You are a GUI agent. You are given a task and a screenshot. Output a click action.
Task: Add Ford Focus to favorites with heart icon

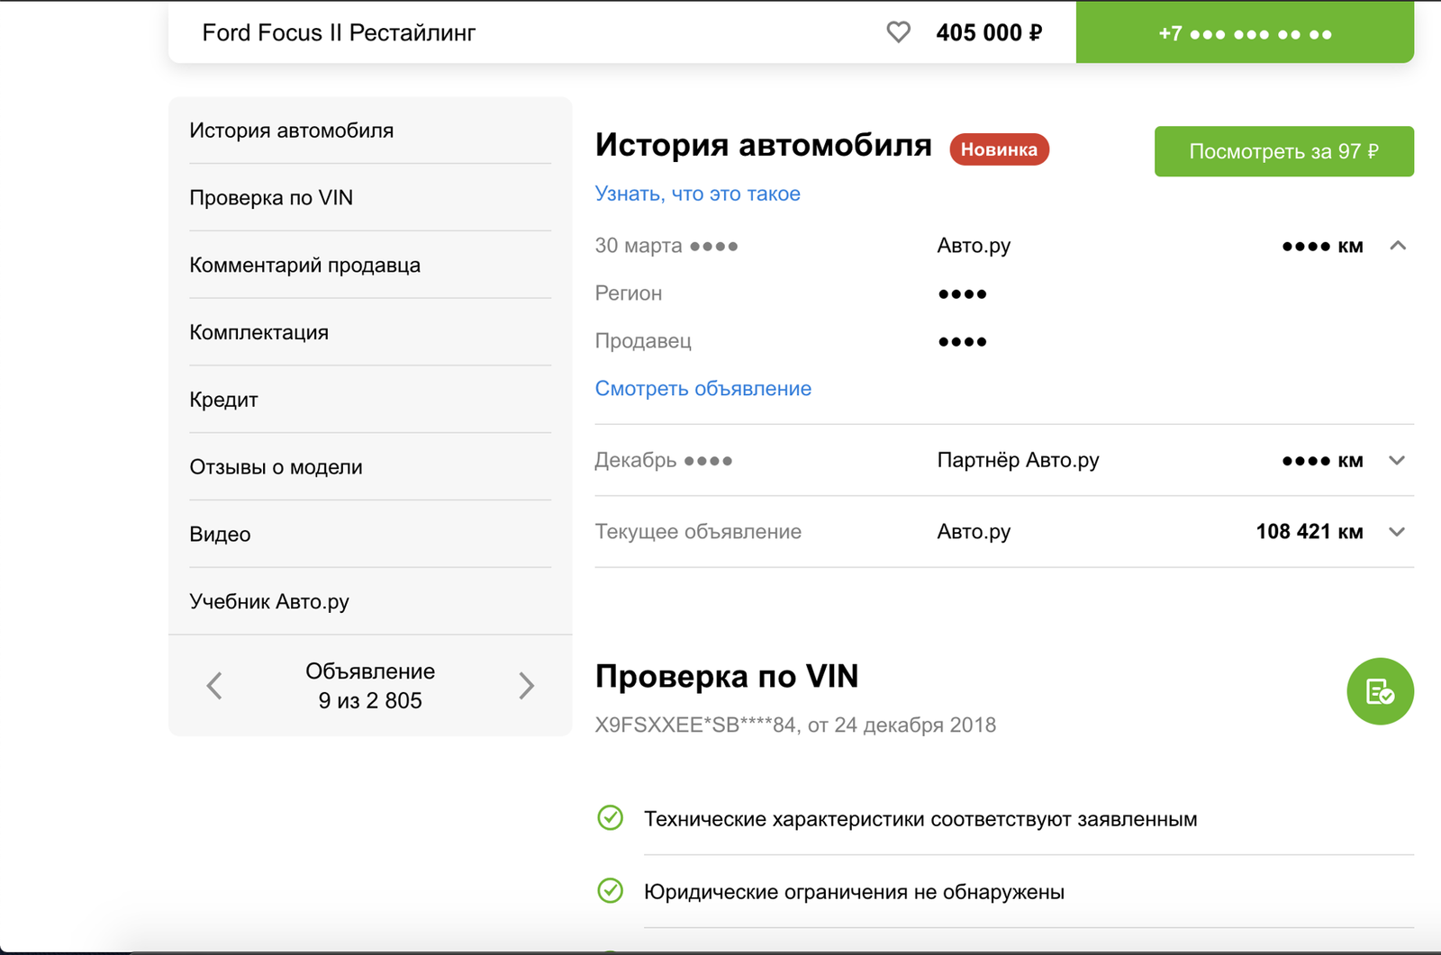[898, 32]
